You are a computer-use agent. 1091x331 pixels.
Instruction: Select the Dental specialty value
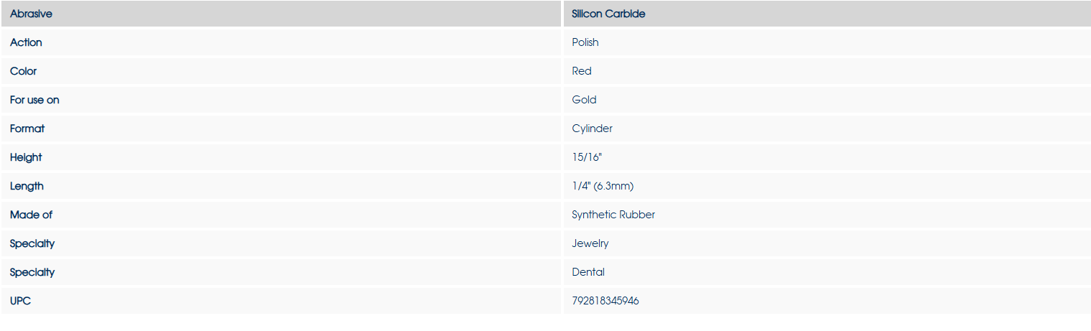coord(588,272)
